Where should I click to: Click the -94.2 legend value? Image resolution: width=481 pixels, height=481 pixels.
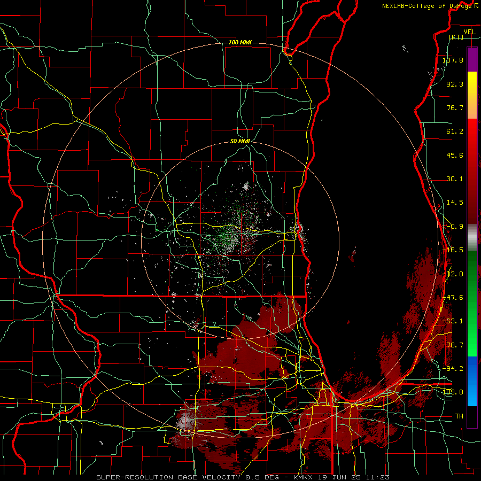coord(453,369)
